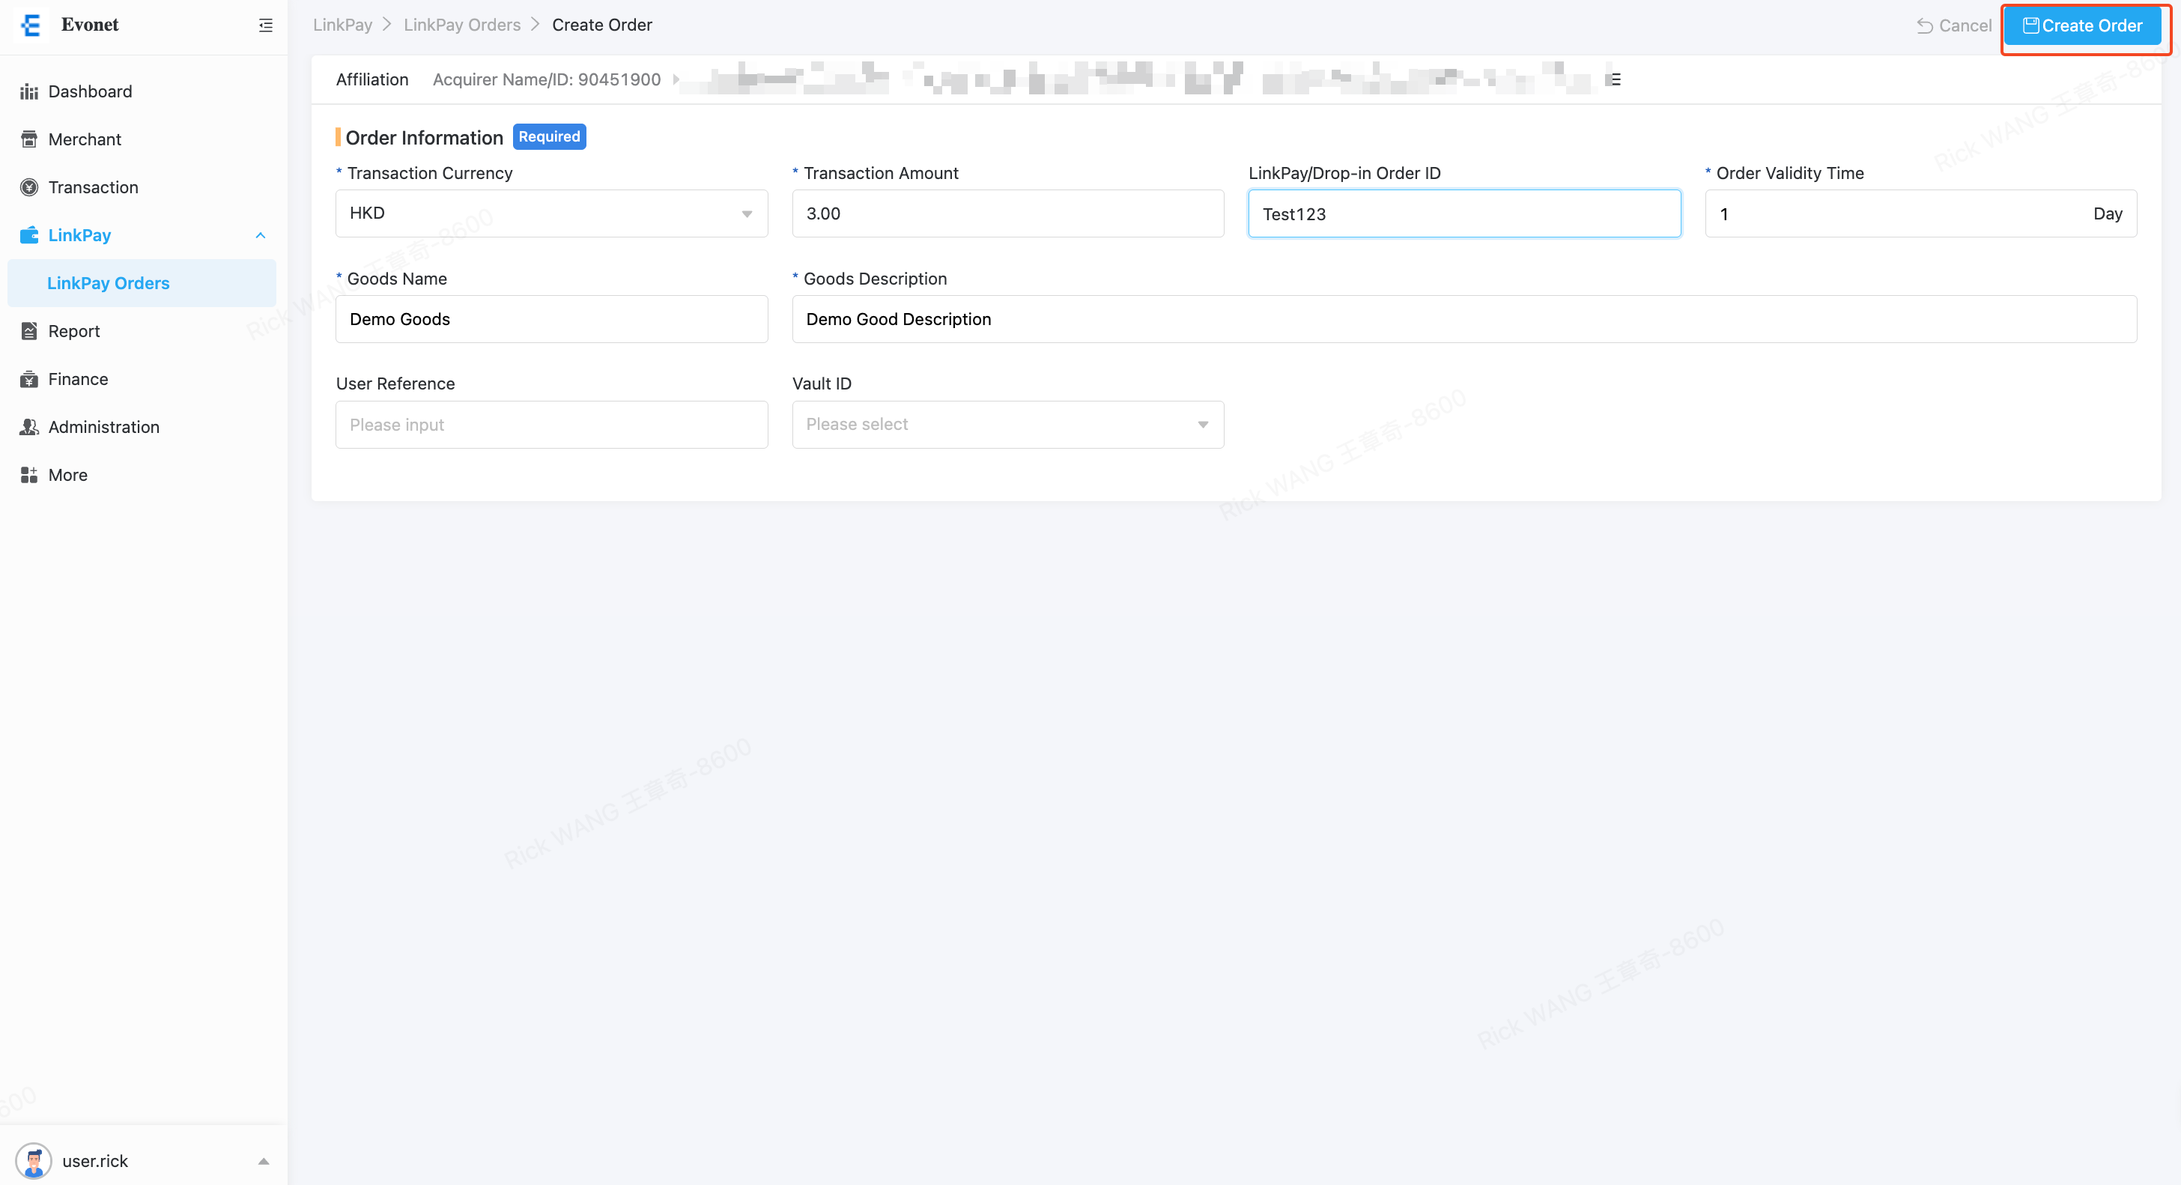Screen dimensions: 2181x1185
Task: Open the More menu item
Action: coord(67,475)
